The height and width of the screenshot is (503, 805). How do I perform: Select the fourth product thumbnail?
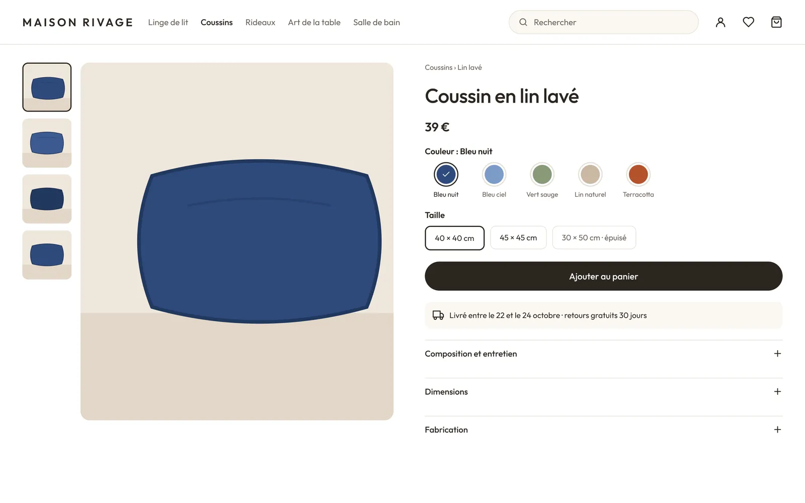click(47, 255)
